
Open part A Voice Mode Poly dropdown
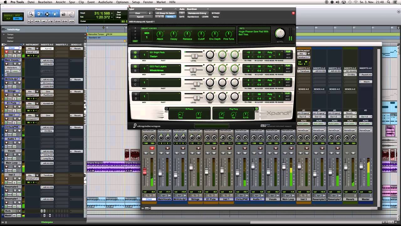coord(270,52)
